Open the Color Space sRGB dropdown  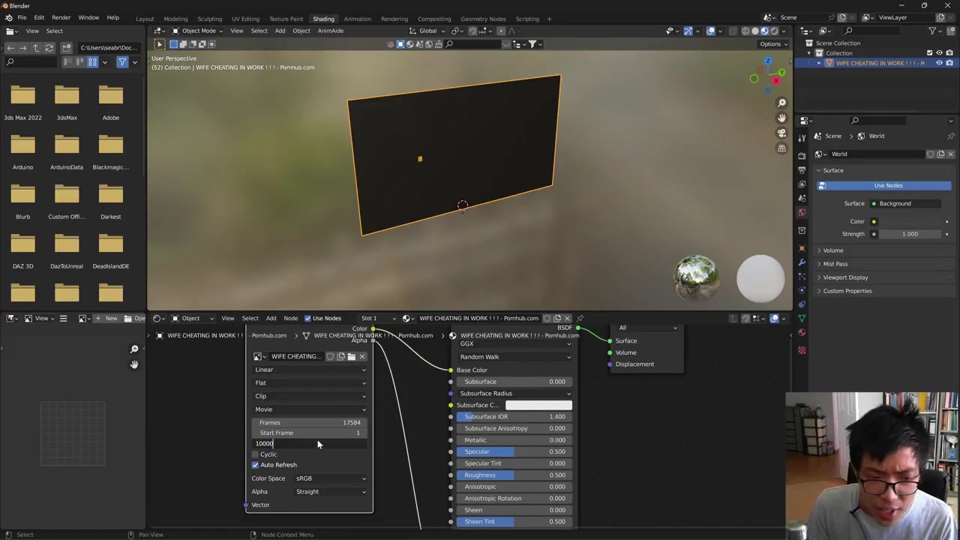click(x=331, y=478)
